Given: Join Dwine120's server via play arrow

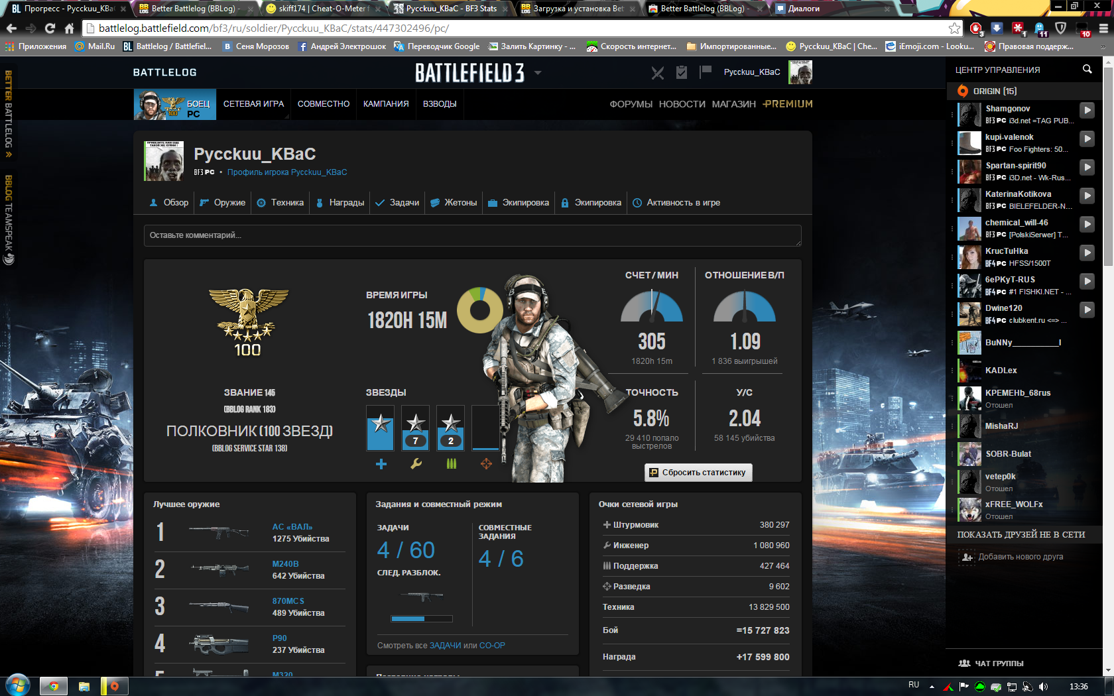Looking at the screenshot, I should click(x=1087, y=310).
